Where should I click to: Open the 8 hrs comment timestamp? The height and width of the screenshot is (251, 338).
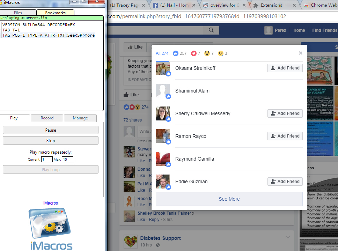tap(168, 219)
